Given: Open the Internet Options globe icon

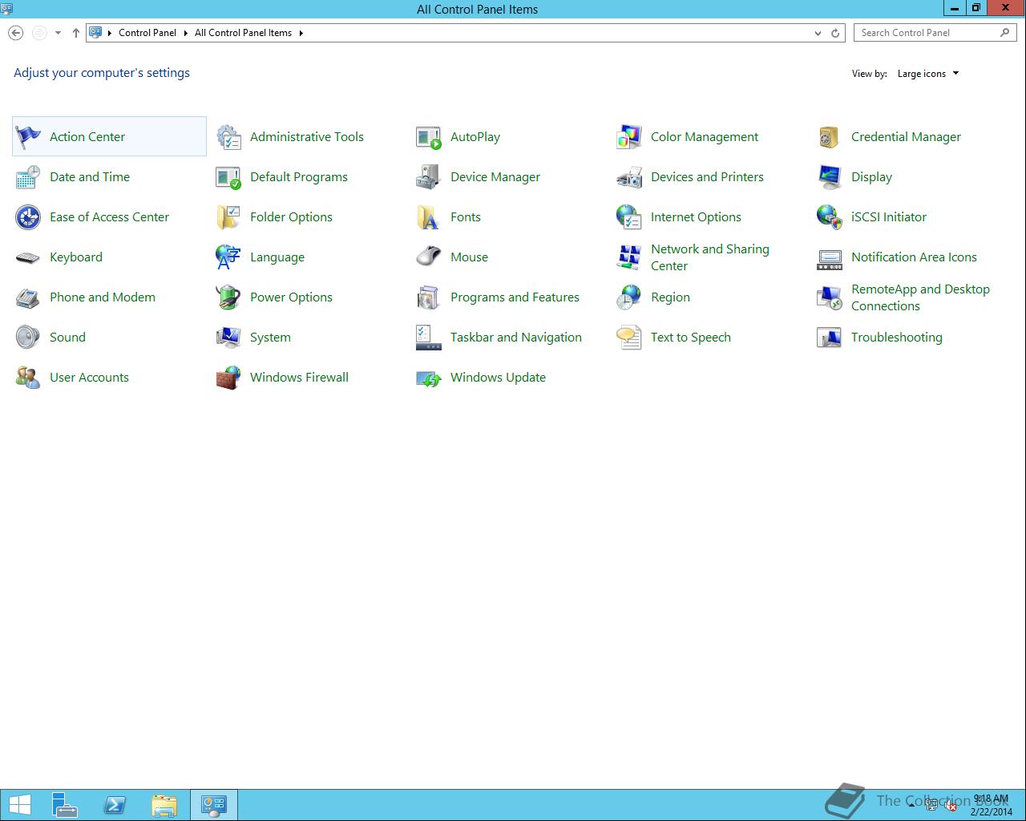Looking at the screenshot, I should (x=629, y=217).
